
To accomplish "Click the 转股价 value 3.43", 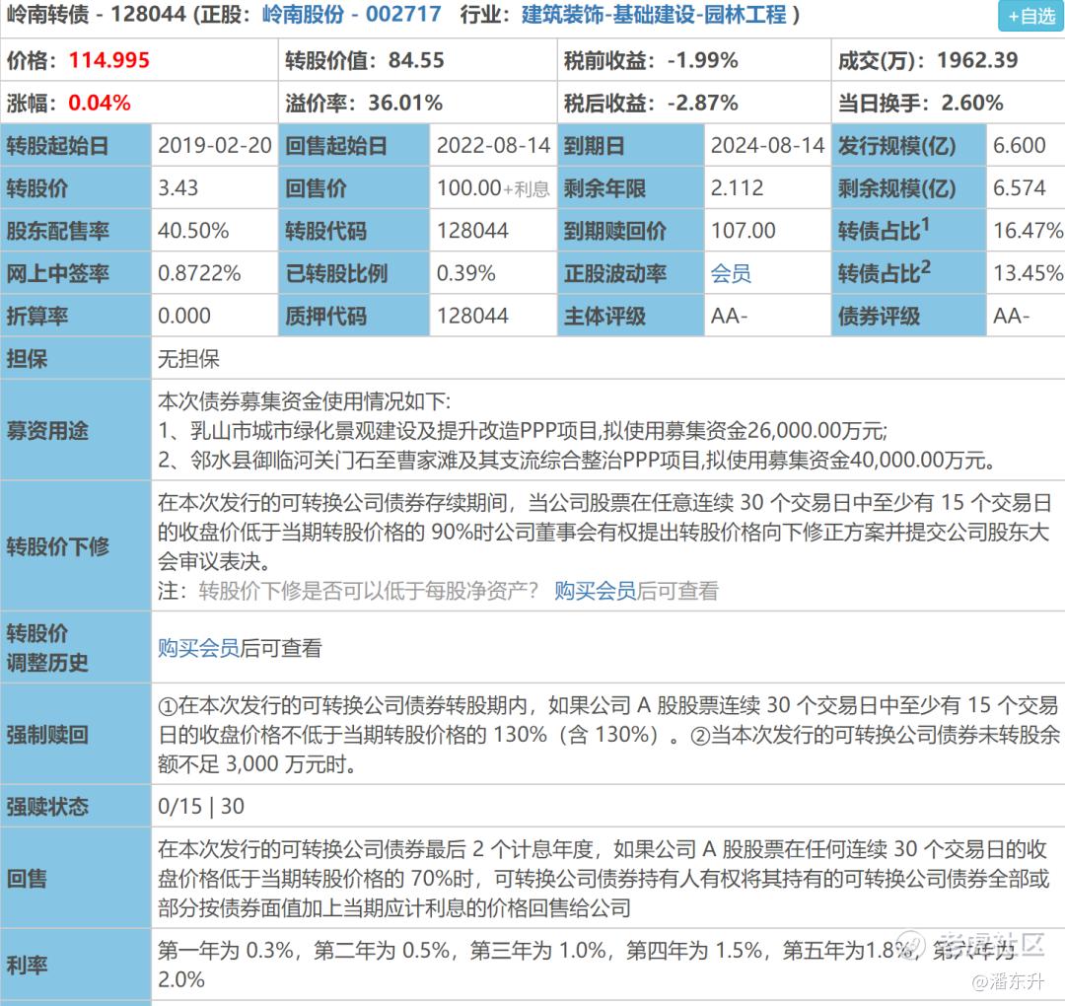I will click(x=177, y=188).
